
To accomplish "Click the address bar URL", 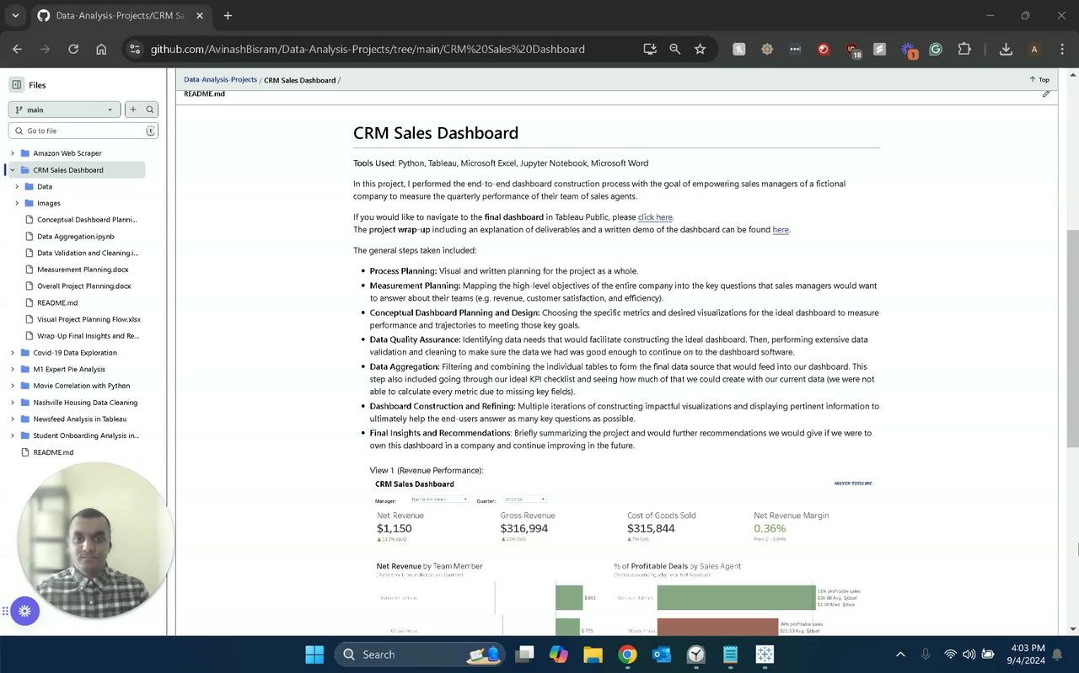I will point(368,49).
